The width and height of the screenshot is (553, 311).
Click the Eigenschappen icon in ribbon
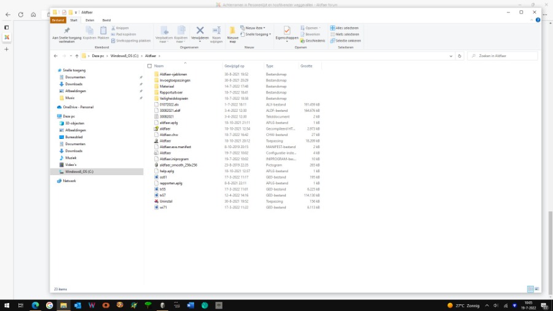286,31
